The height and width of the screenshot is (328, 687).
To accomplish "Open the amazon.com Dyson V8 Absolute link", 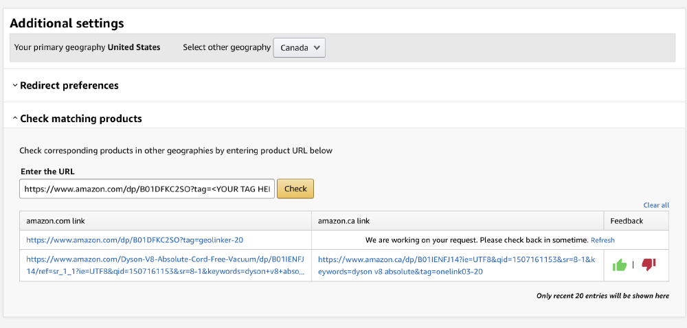I will point(165,265).
